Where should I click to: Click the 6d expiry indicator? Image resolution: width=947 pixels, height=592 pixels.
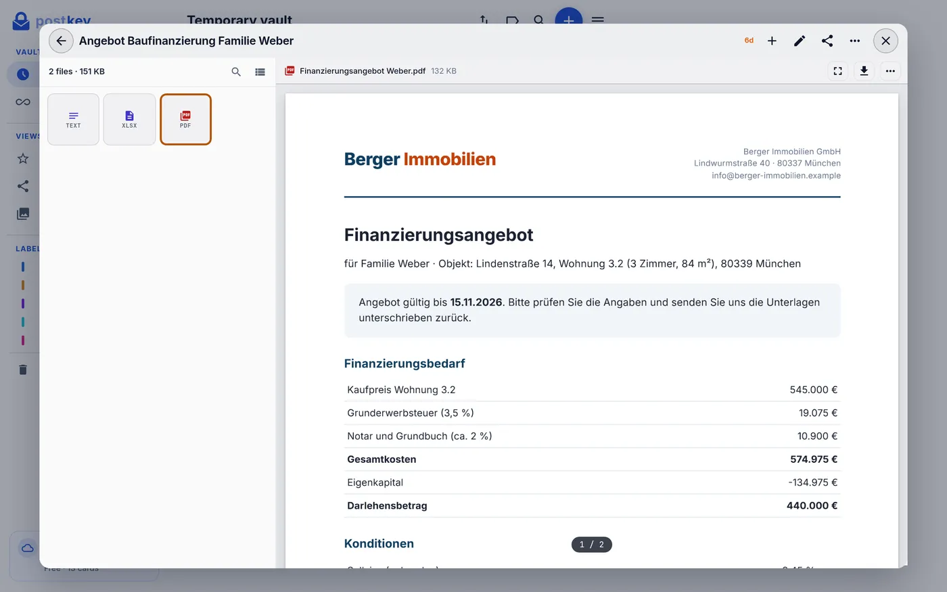[749, 41]
